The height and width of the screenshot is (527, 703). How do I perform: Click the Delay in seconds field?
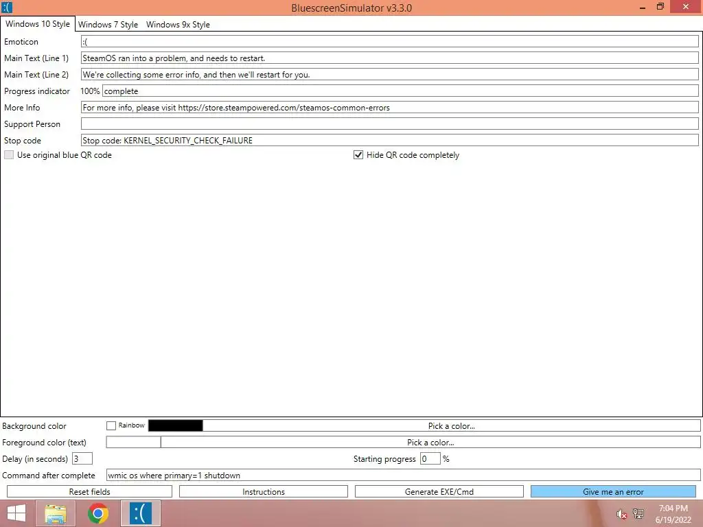pyautogui.click(x=82, y=459)
